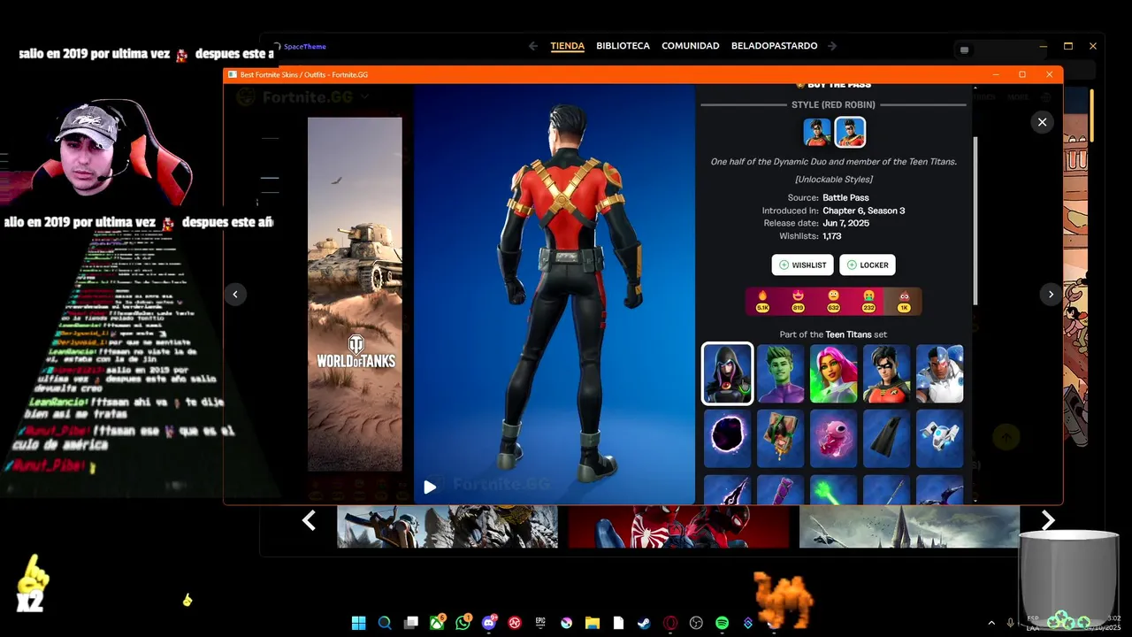Open Spotify from the taskbar

722,623
